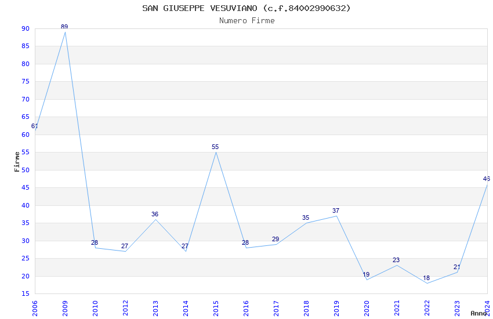Click the chart title SAN GIUSEPPE VESUVIANO
This screenshot has height=319, width=493.
246,8
